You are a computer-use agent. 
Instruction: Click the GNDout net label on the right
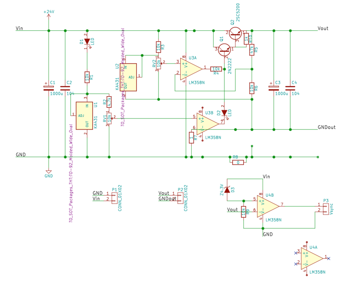(327, 127)
